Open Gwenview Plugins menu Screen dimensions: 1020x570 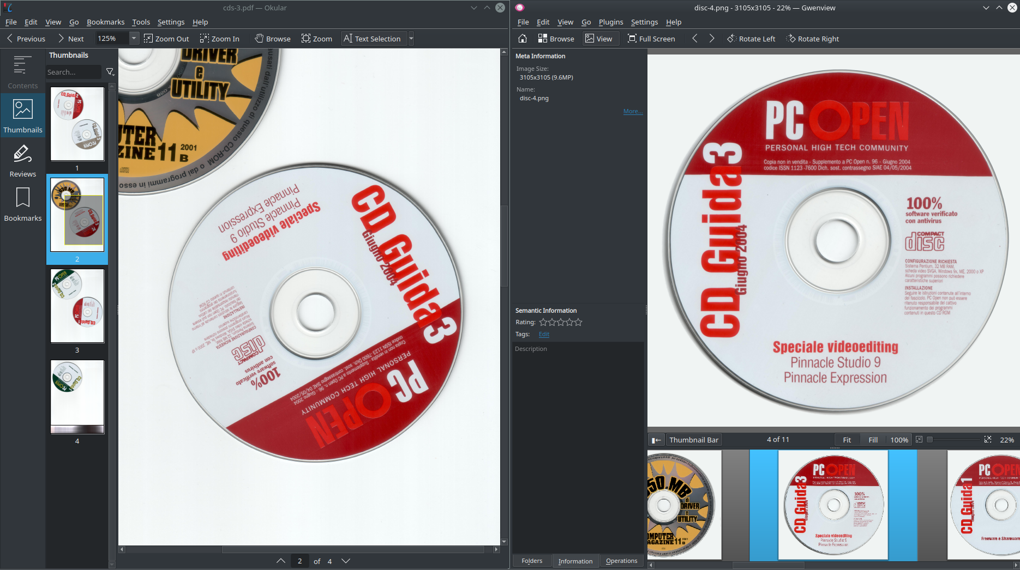tap(610, 22)
